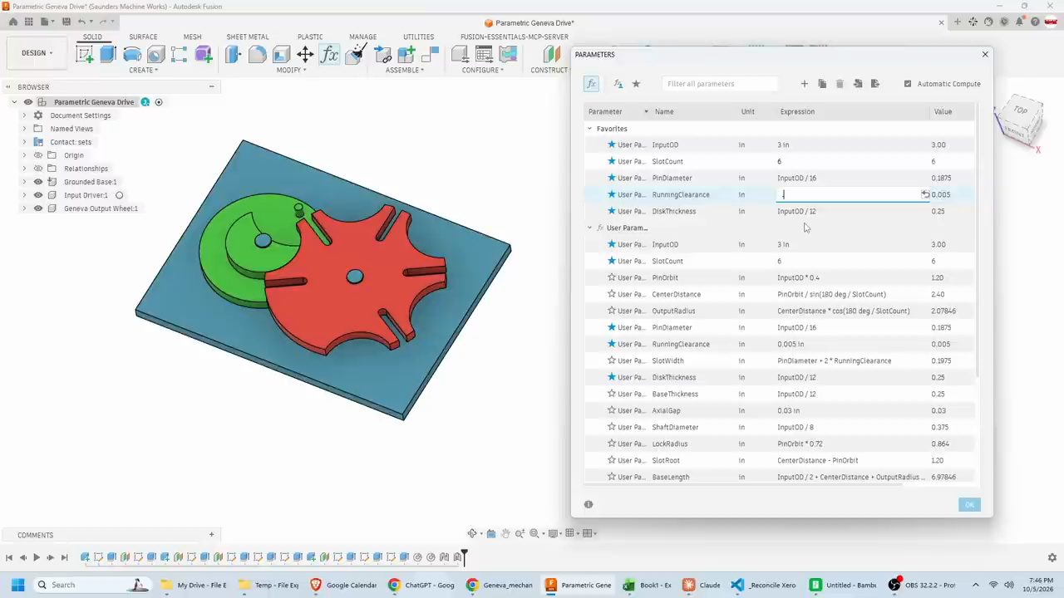This screenshot has height=598, width=1064.
Task: Click the RunningClearance expression input field
Action: 853,194
